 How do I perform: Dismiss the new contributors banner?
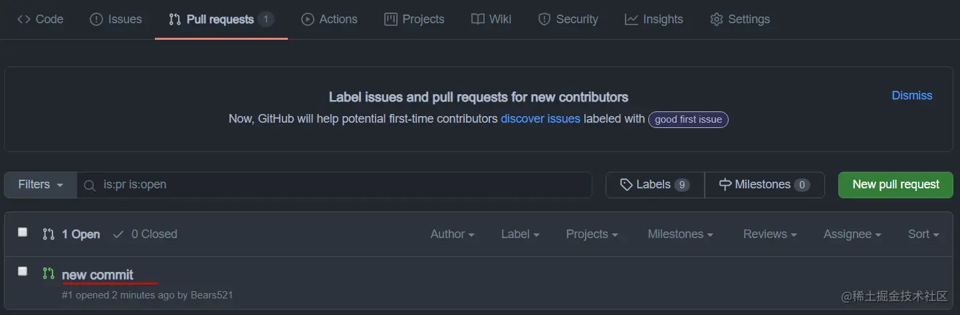coord(911,95)
